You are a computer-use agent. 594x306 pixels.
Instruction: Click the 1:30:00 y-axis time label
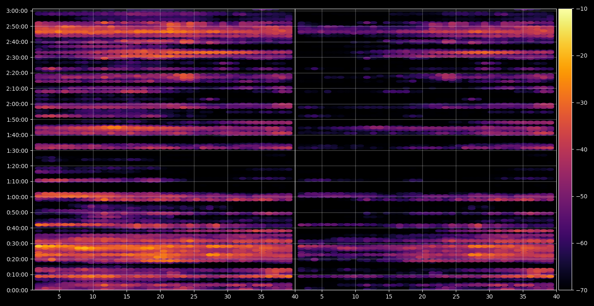coord(17,150)
